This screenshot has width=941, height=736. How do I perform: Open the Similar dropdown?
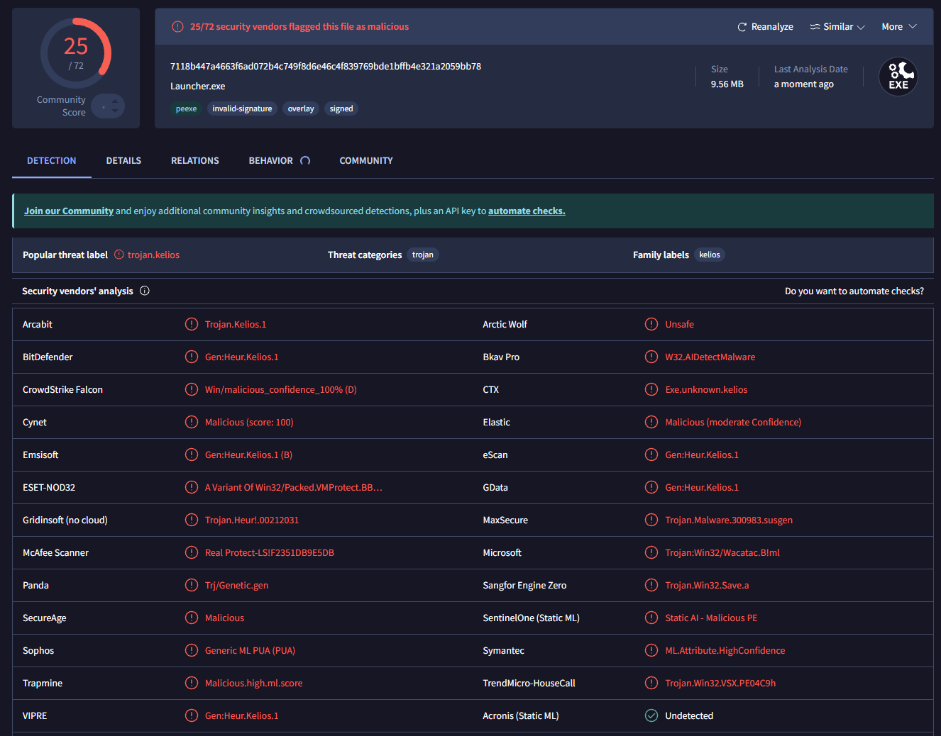837,26
